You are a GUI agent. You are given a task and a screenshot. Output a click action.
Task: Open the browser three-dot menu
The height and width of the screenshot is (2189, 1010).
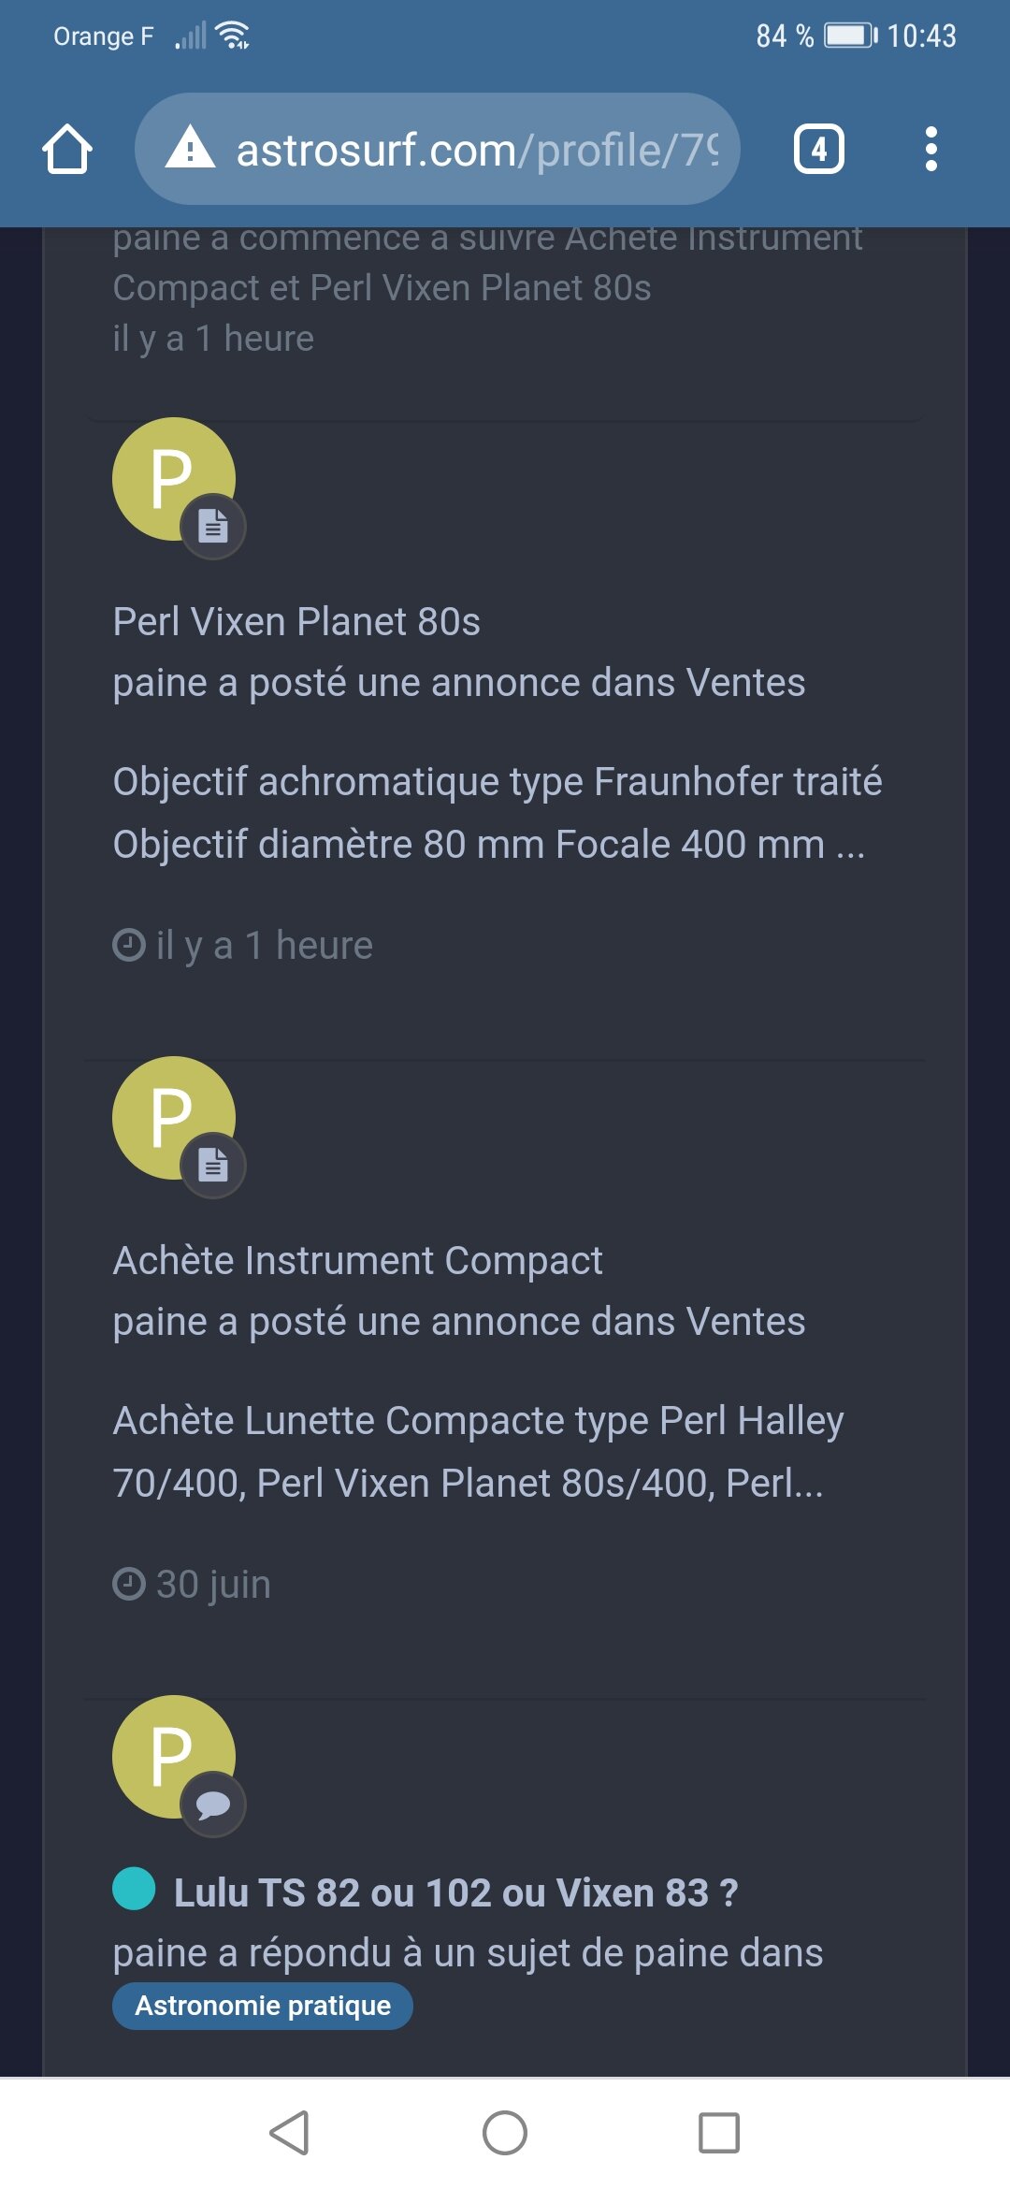930,150
